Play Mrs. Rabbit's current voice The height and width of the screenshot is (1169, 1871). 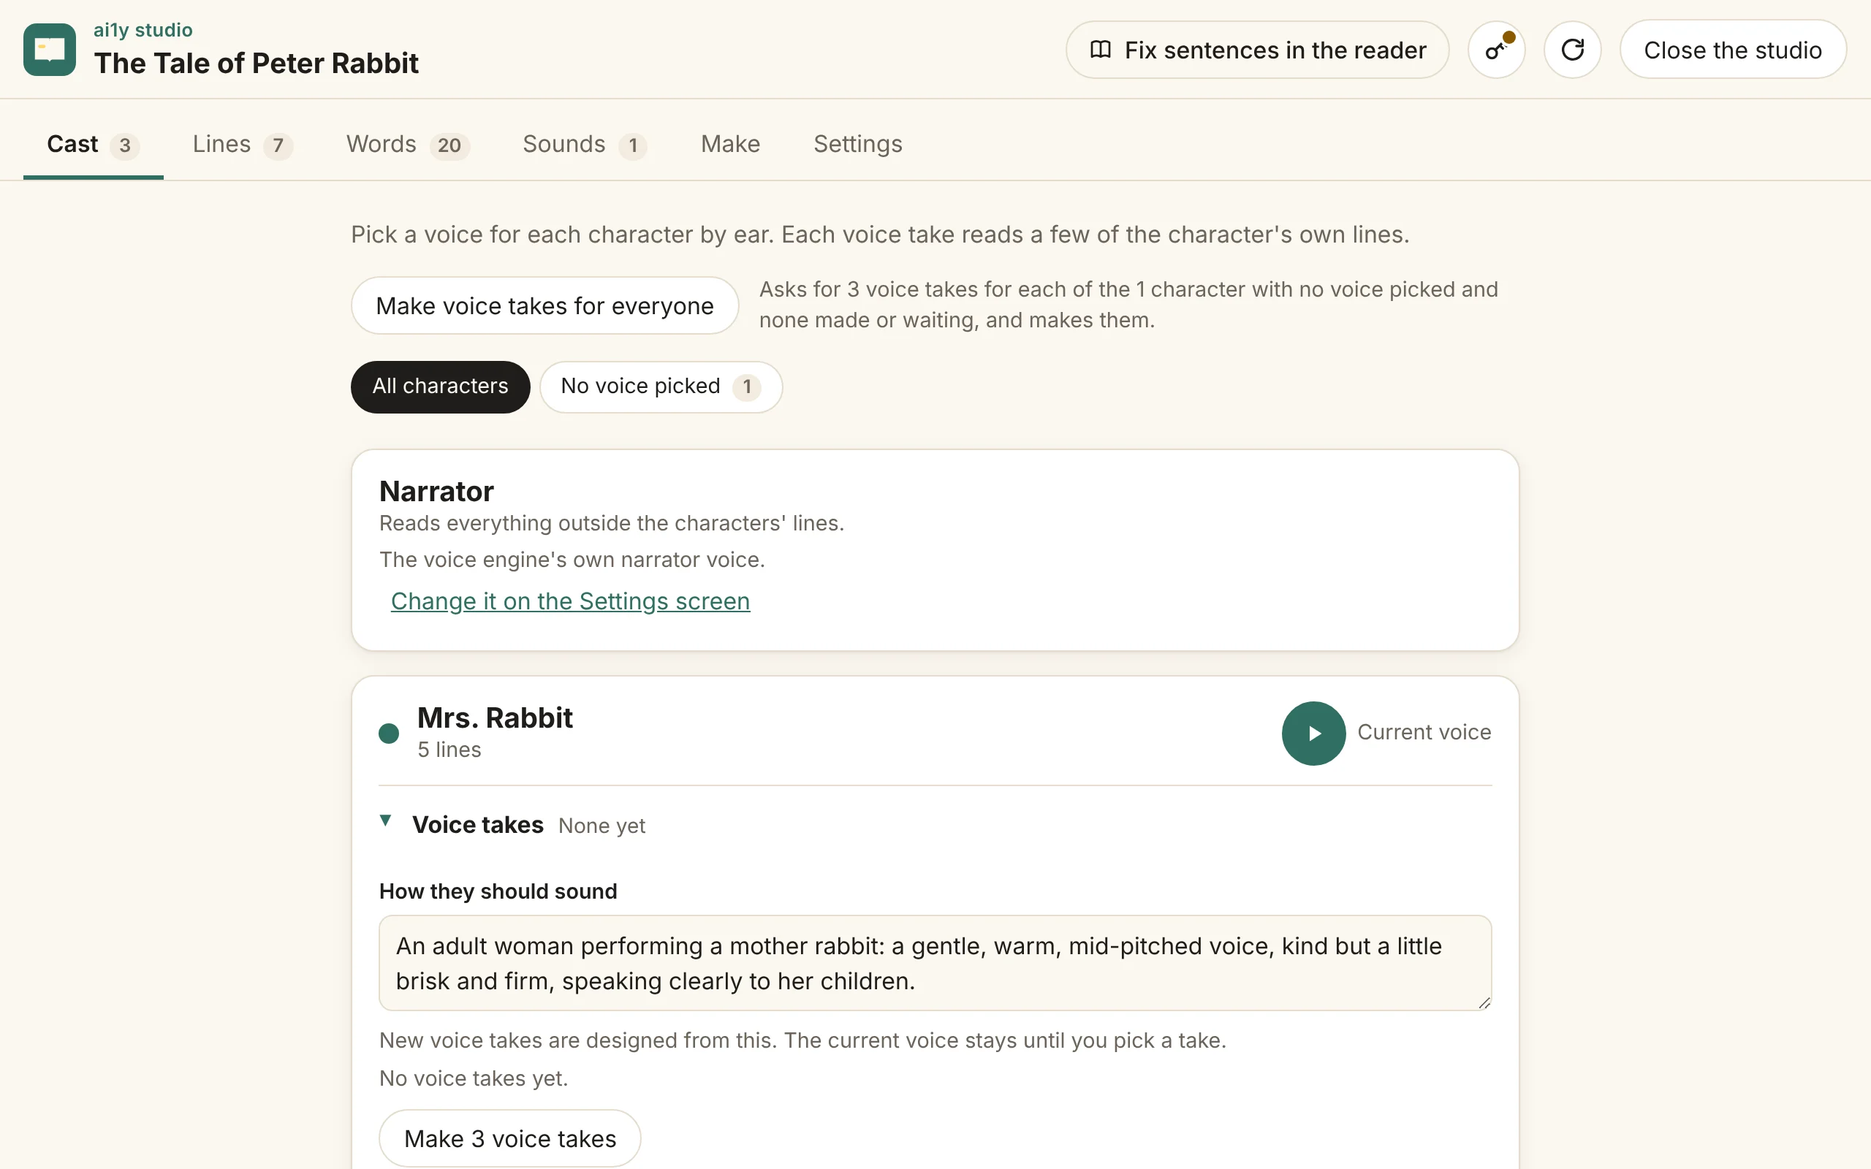coord(1313,733)
